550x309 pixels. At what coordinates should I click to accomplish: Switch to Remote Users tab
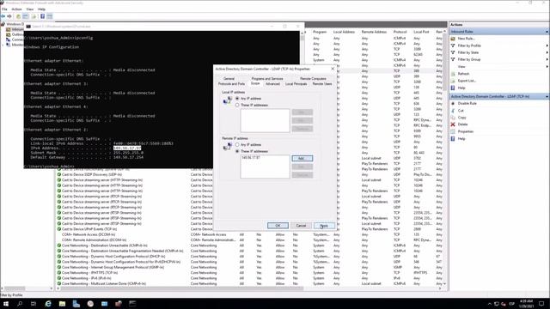tap(322, 84)
